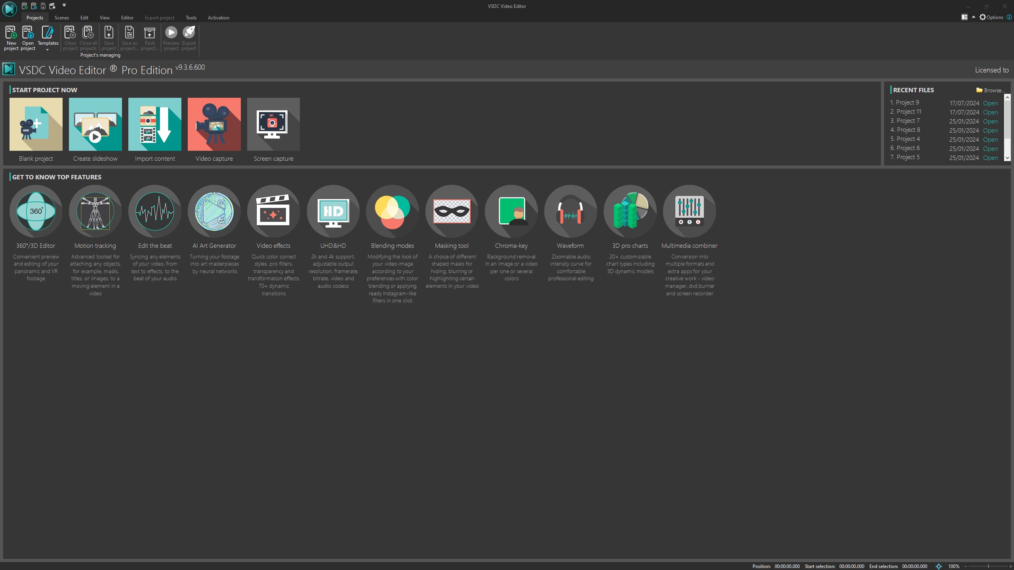Image resolution: width=1014 pixels, height=570 pixels.
Task: Toggle the info indicator next to Options
Action: click(1008, 17)
